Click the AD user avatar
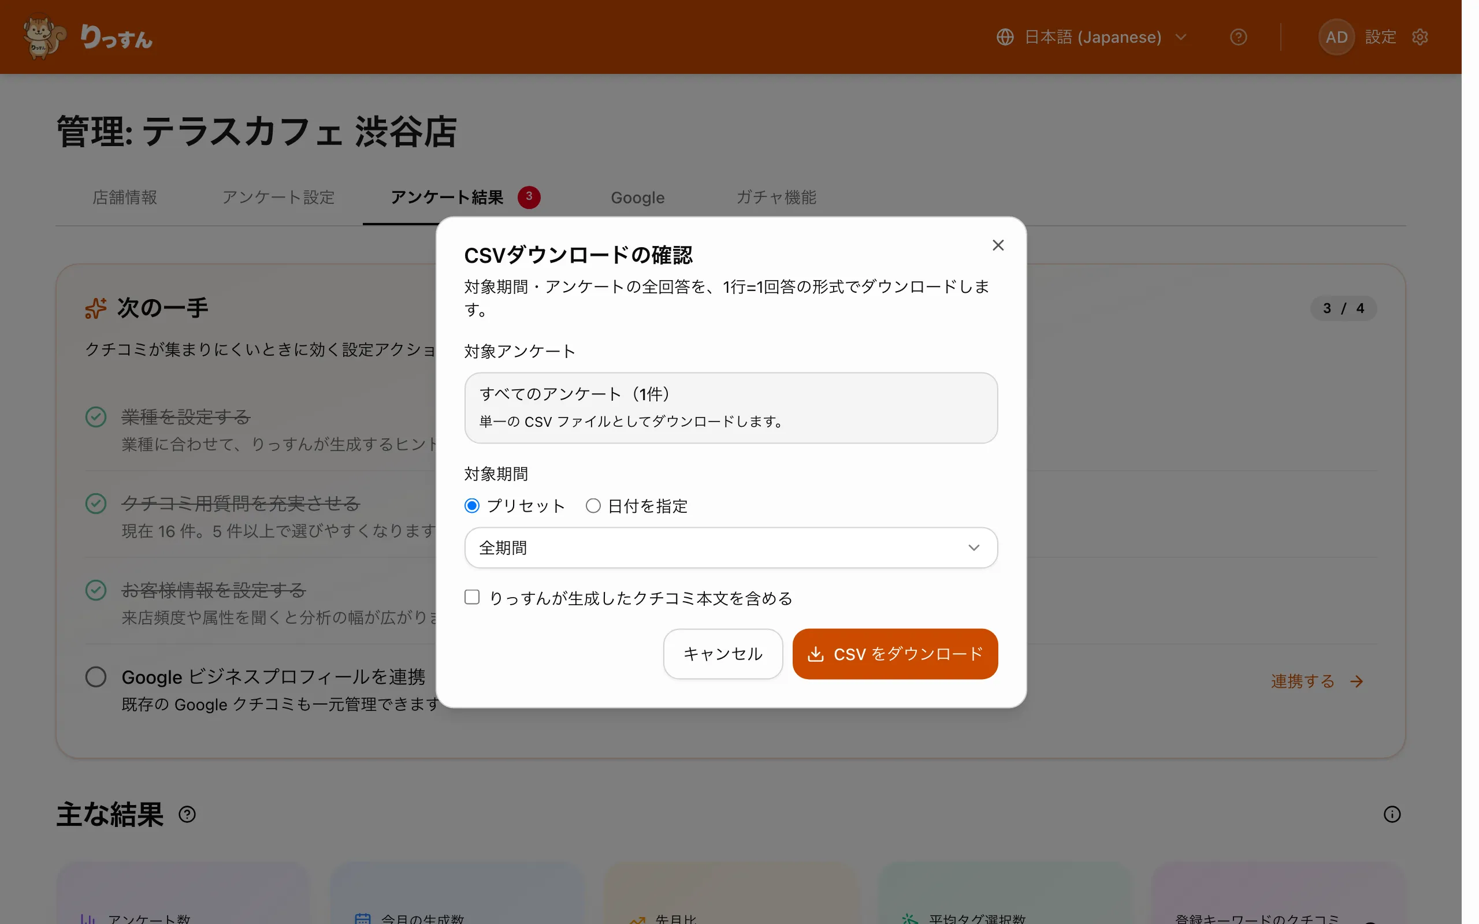 (1337, 38)
